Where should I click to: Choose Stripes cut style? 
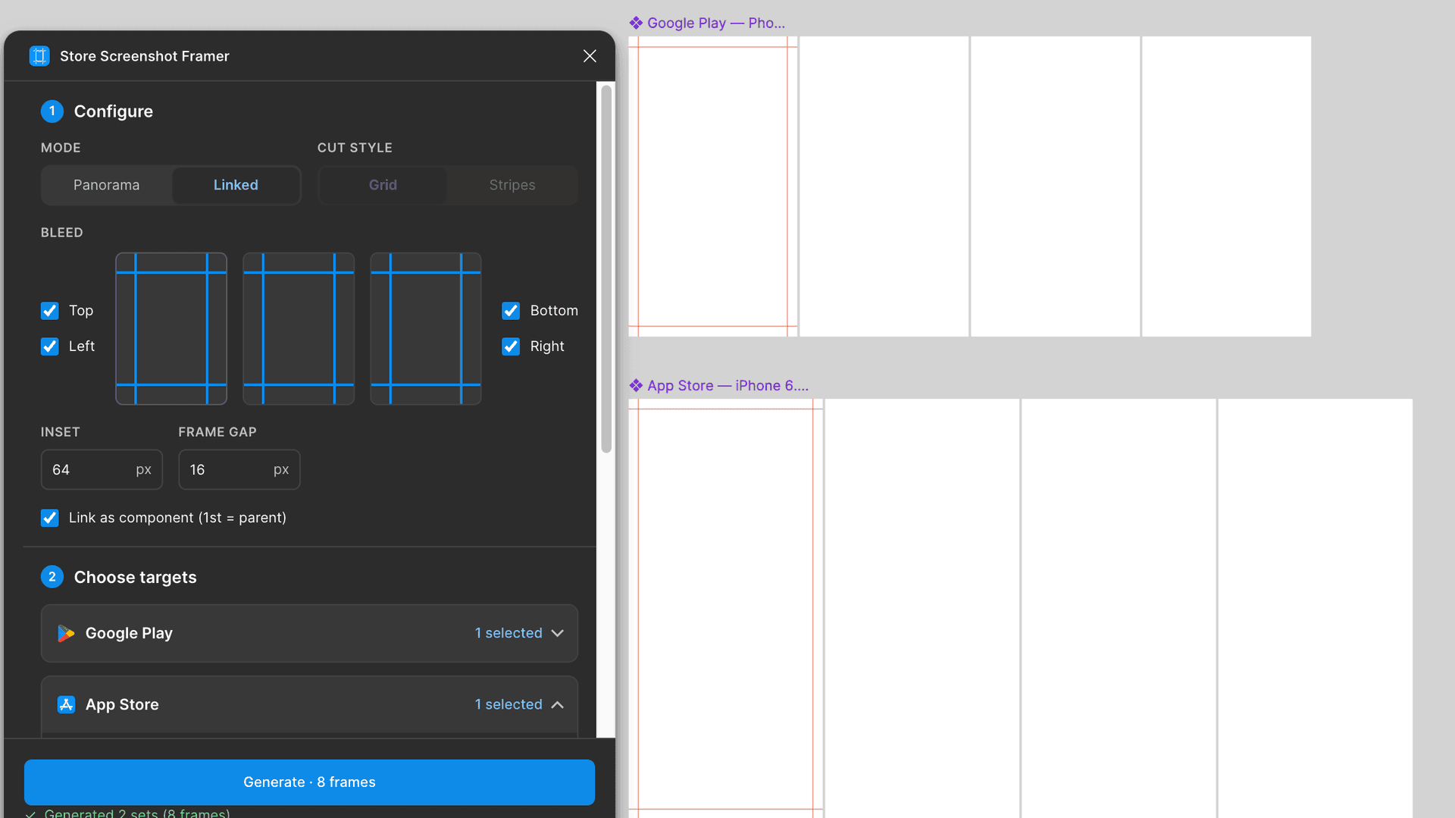(x=512, y=185)
